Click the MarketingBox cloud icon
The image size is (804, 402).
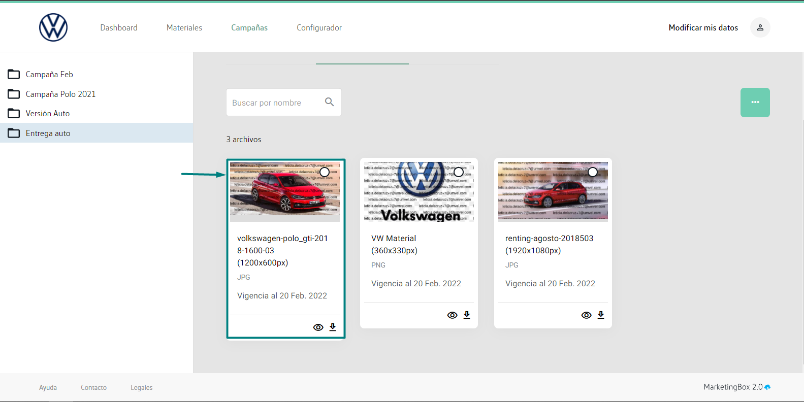point(767,387)
